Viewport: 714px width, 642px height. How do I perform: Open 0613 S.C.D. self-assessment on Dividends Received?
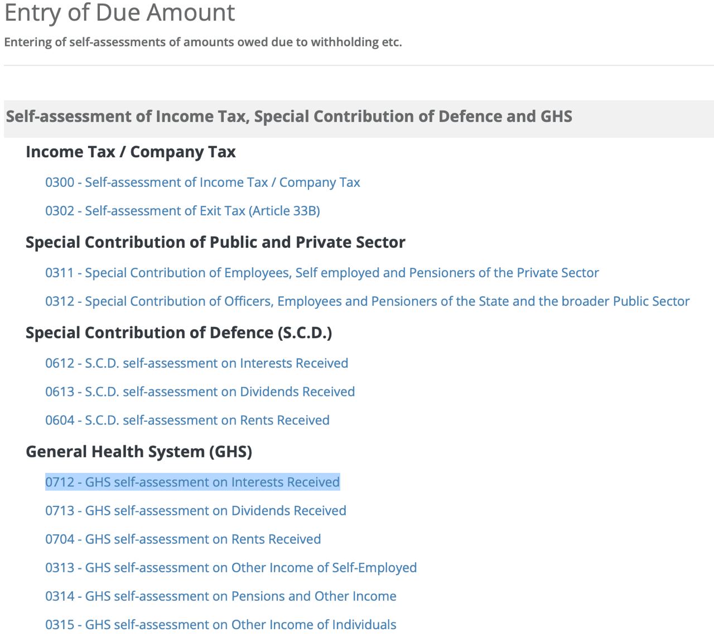(x=200, y=392)
